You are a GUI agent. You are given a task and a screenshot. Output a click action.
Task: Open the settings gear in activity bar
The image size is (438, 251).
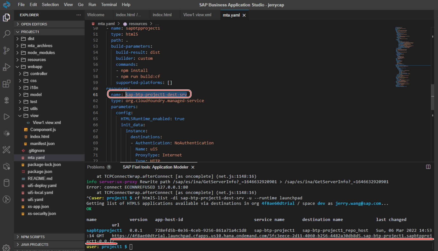coord(6,247)
